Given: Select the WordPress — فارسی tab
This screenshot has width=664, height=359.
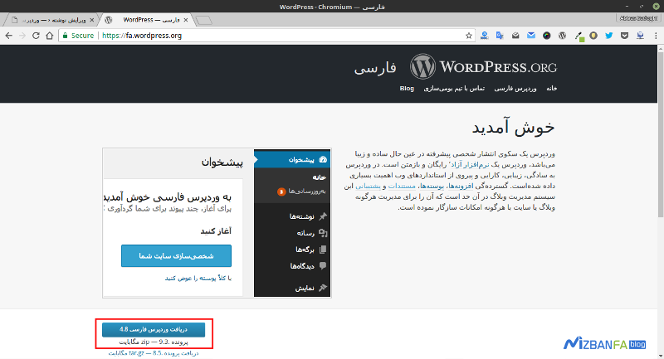Looking at the screenshot, I should coord(146,20).
